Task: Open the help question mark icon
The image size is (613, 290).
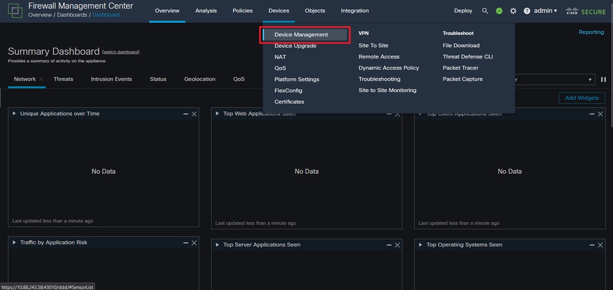Action: pos(527,11)
